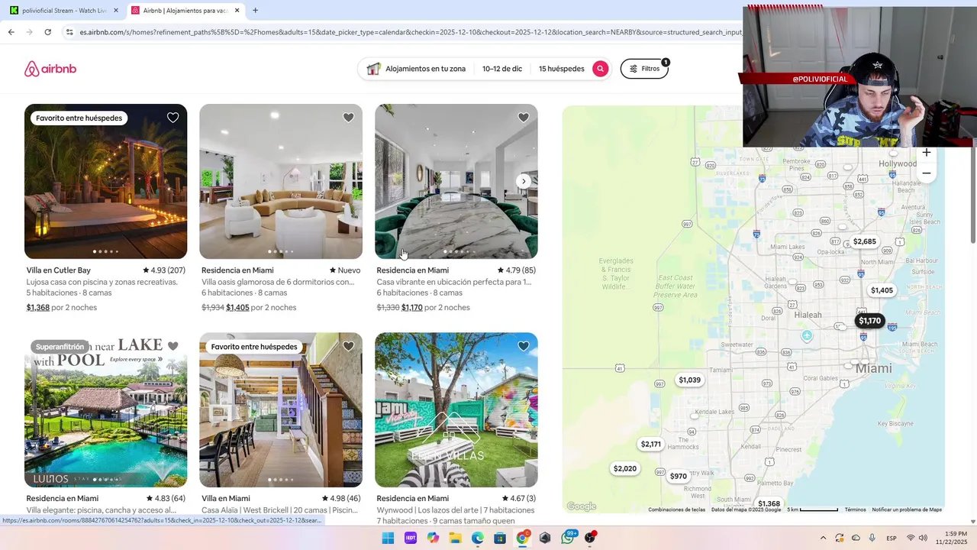
Task: Select the $1,405 map price marker
Action: tap(882, 290)
